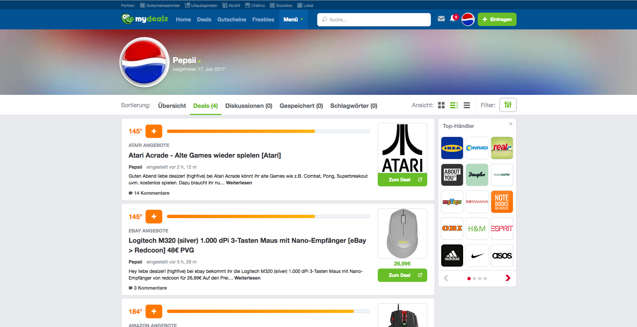Screen dimensions: 637x327
Task: Open the Urlaubspiraten partner link
Action: pyautogui.click(x=201, y=5)
